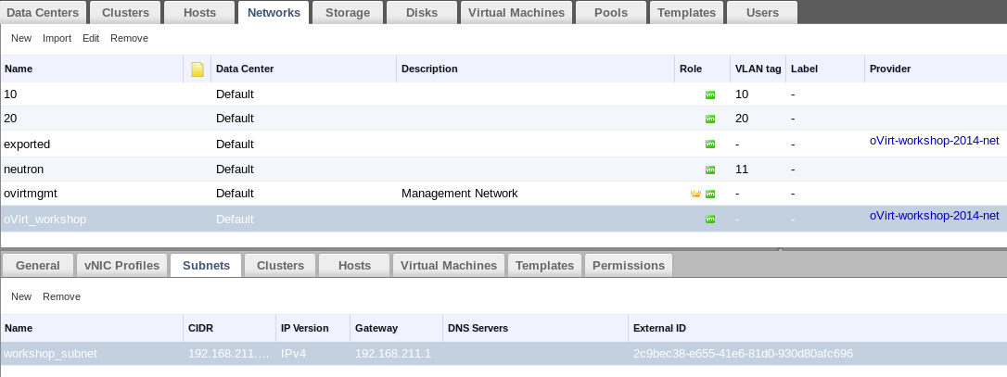This screenshot has width=1007, height=377.
Task: Open the Disks tab
Action: (x=422, y=13)
